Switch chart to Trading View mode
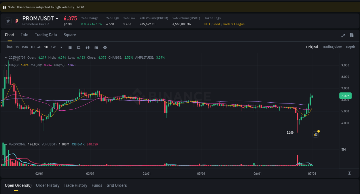Image resolution: width=360 pixels, height=194 pixels. 332,47
